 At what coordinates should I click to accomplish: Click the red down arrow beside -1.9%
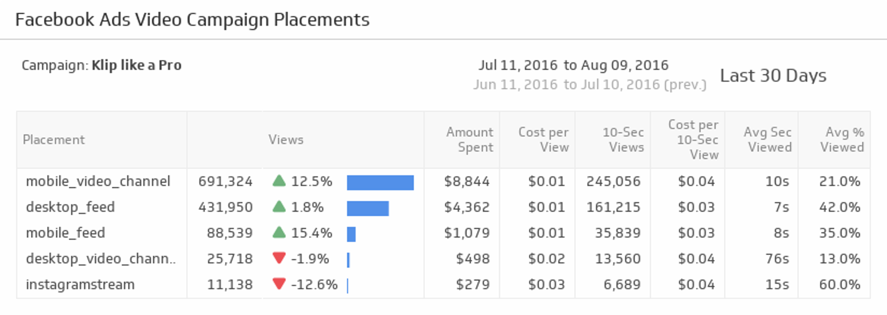(x=279, y=258)
